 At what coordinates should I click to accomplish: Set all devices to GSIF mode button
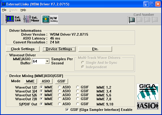point(62,81)
